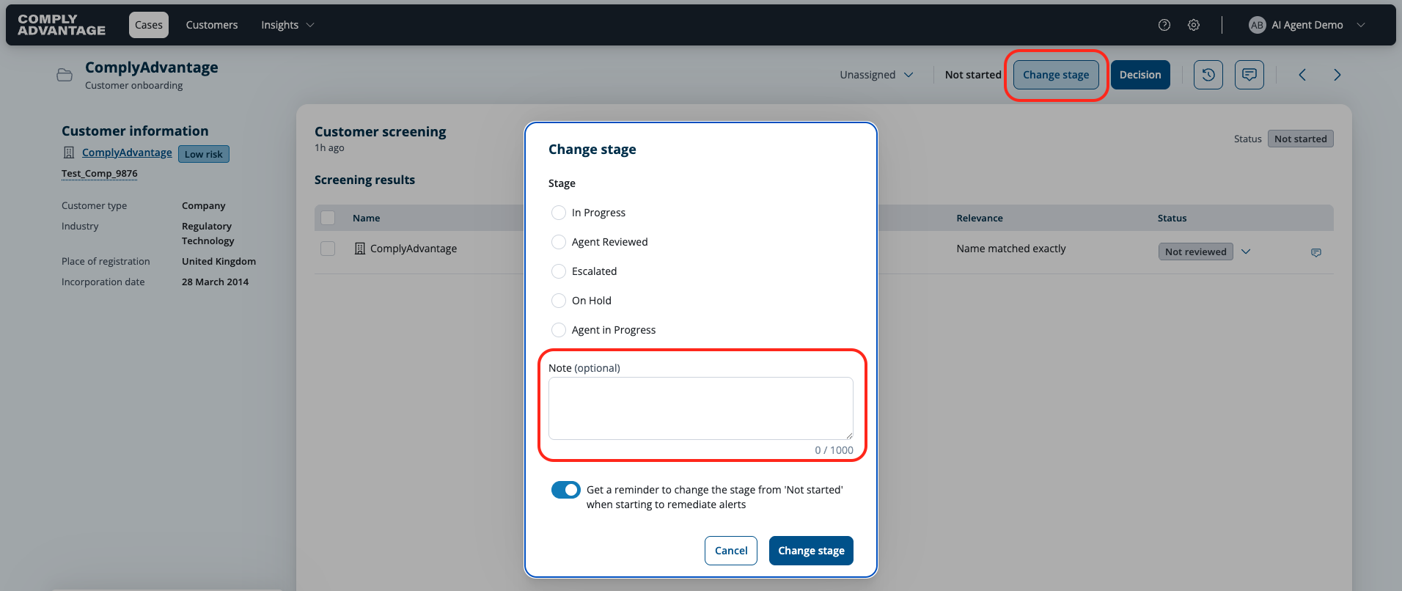Select the Agent in Progress stage
1402x591 pixels.
(x=559, y=330)
